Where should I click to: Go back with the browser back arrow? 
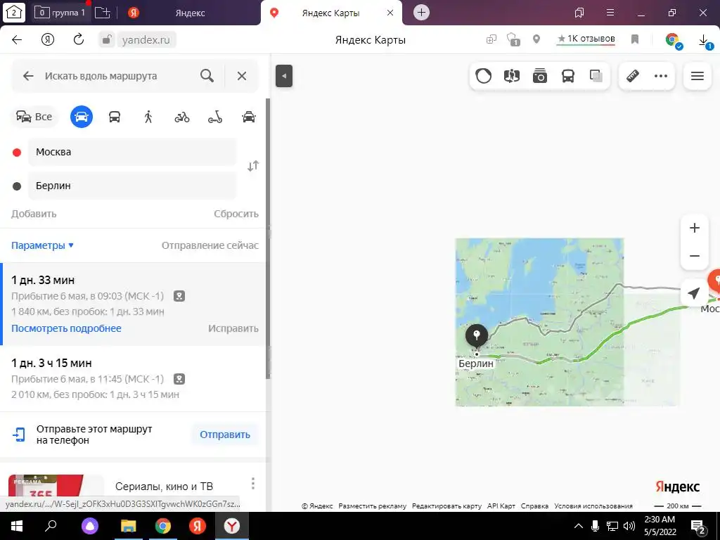17,39
